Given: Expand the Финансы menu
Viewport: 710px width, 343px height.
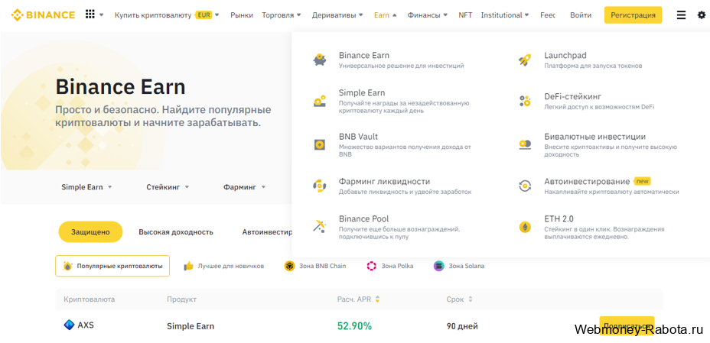Looking at the screenshot, I should 428,15.
